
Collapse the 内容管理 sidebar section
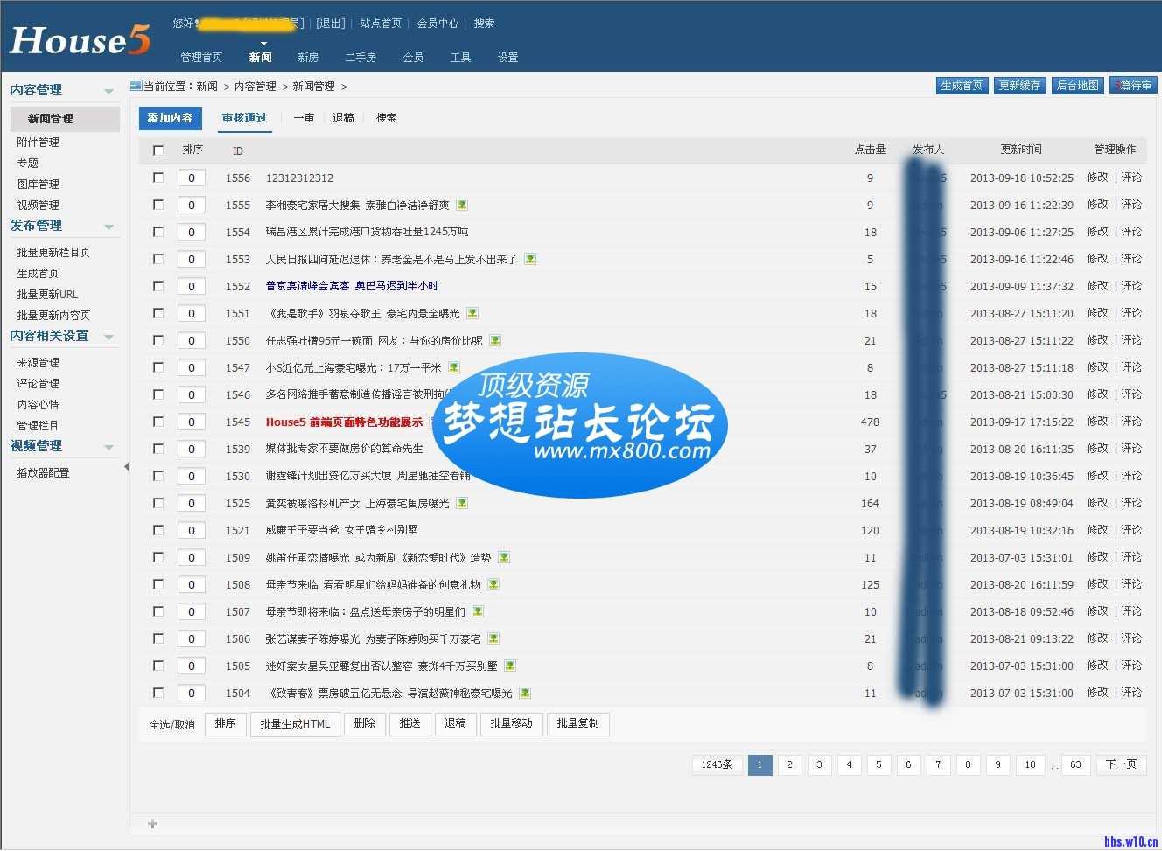108,91
